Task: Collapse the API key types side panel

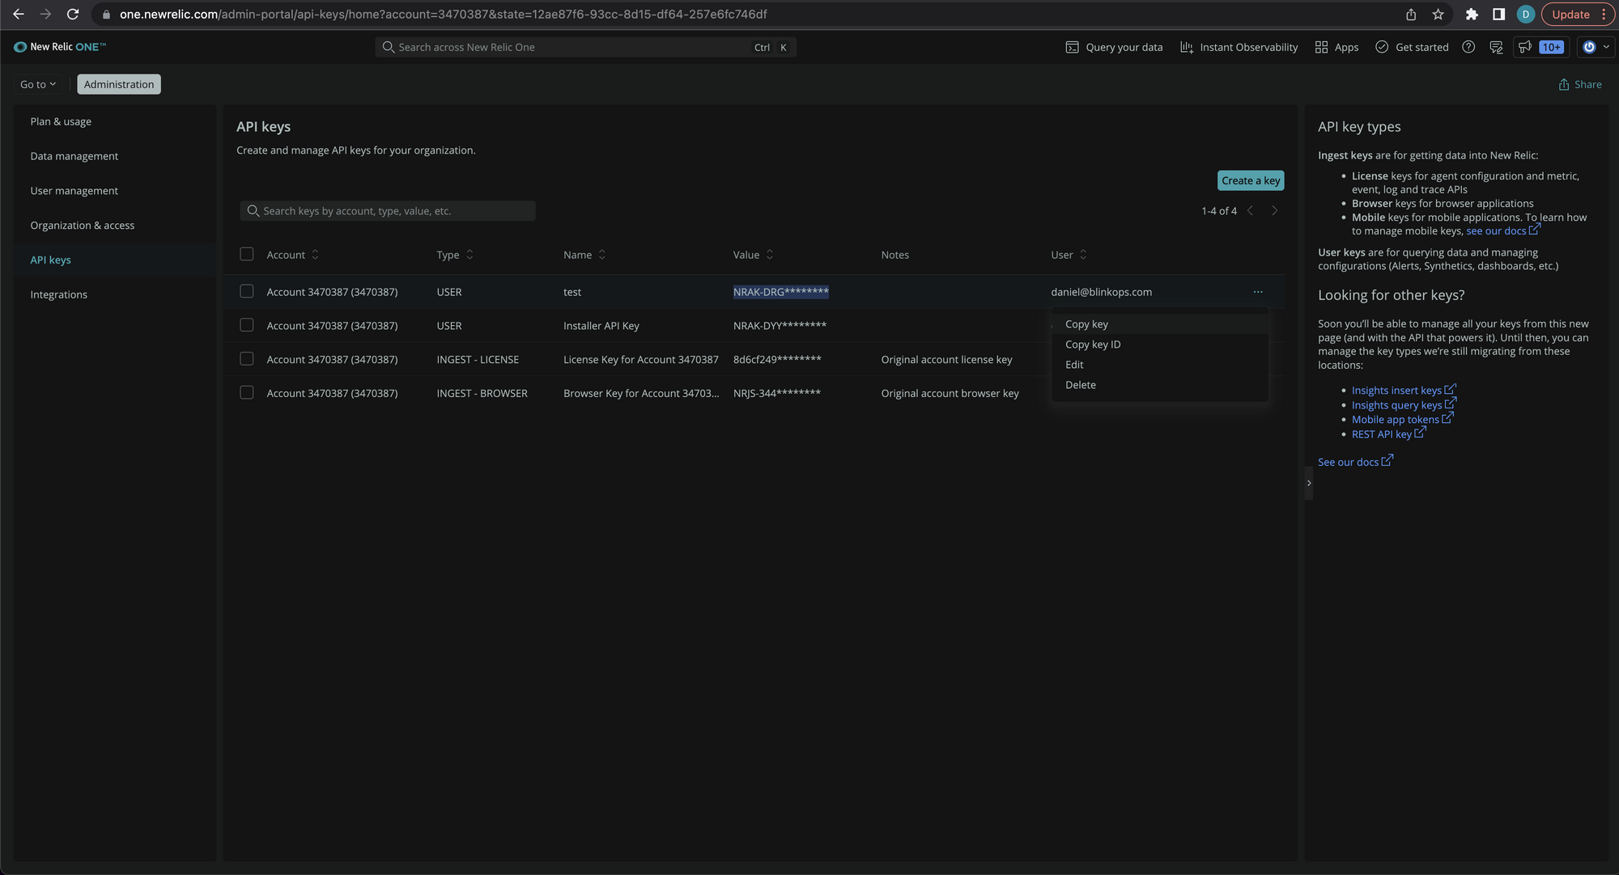Action: [x=1309, y=483]
